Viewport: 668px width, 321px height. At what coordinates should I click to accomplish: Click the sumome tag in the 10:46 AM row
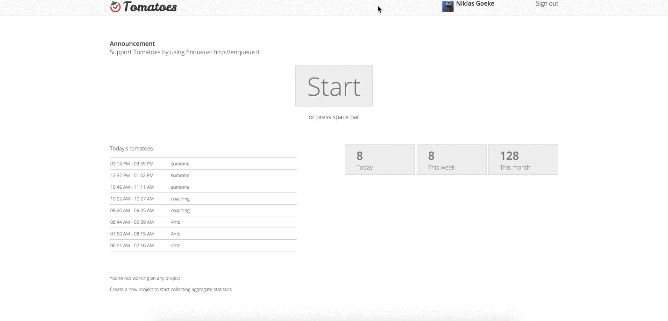coord(180,187)
